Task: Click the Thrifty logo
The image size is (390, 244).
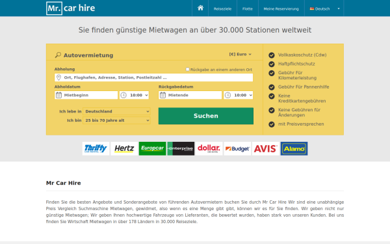Action: point(96,148)
